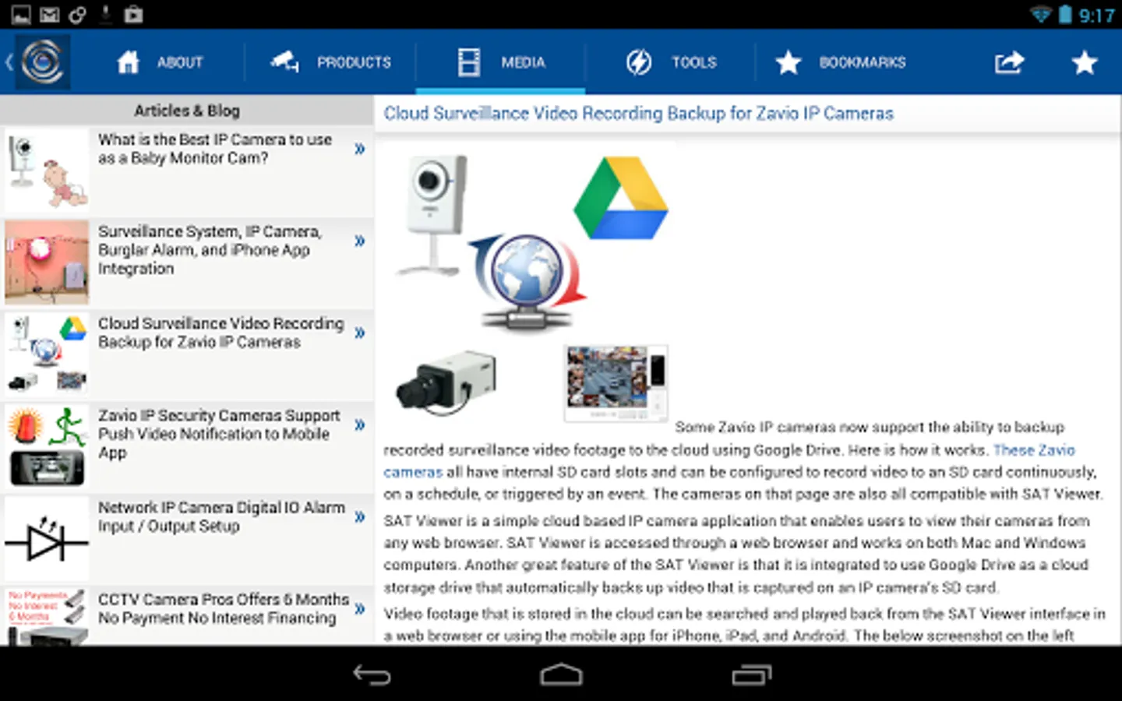Viewport: 1122px width, 701px height.
Task: Open Network IP Camera Digital IO Alarm article
Action: pyautogui.click(x=187, y=539)
